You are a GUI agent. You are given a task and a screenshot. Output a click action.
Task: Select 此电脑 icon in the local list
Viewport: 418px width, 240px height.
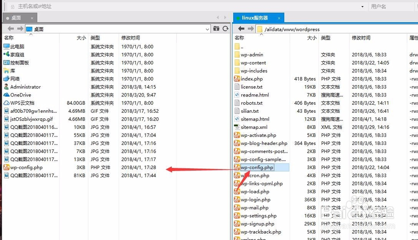coord(6,47)
